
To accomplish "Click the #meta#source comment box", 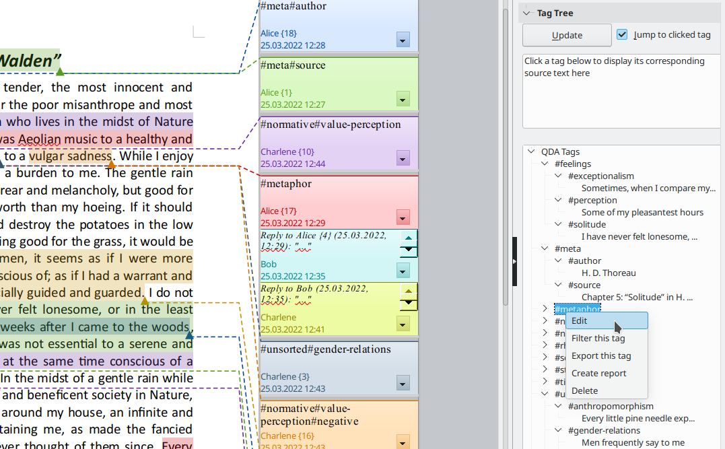I will click(x=339, y=83).
